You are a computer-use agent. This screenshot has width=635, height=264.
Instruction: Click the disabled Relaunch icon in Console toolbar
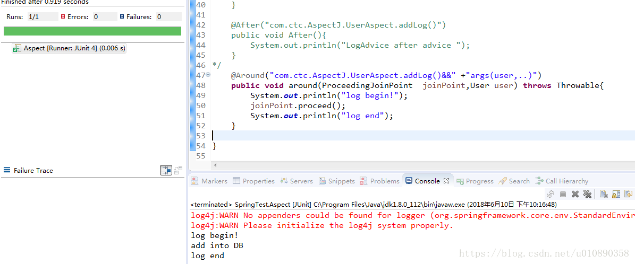(x=550, y=194)
